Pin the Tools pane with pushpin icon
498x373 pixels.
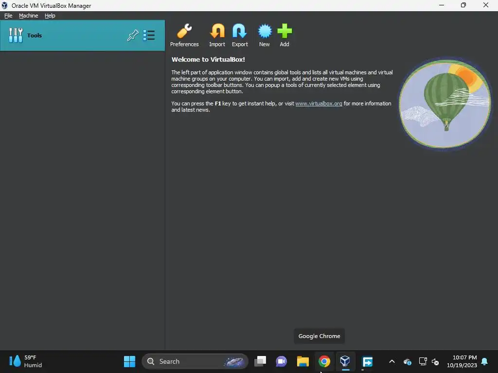(133, 35)
